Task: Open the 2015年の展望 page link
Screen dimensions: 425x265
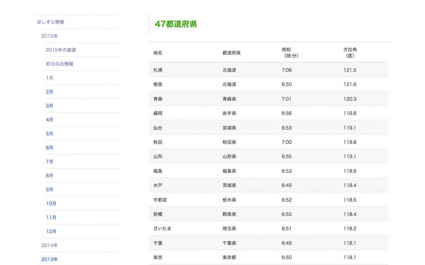Action: (x=61, y=50)
